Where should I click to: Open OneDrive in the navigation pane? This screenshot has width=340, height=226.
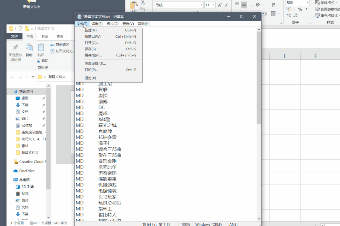[27, 171]
